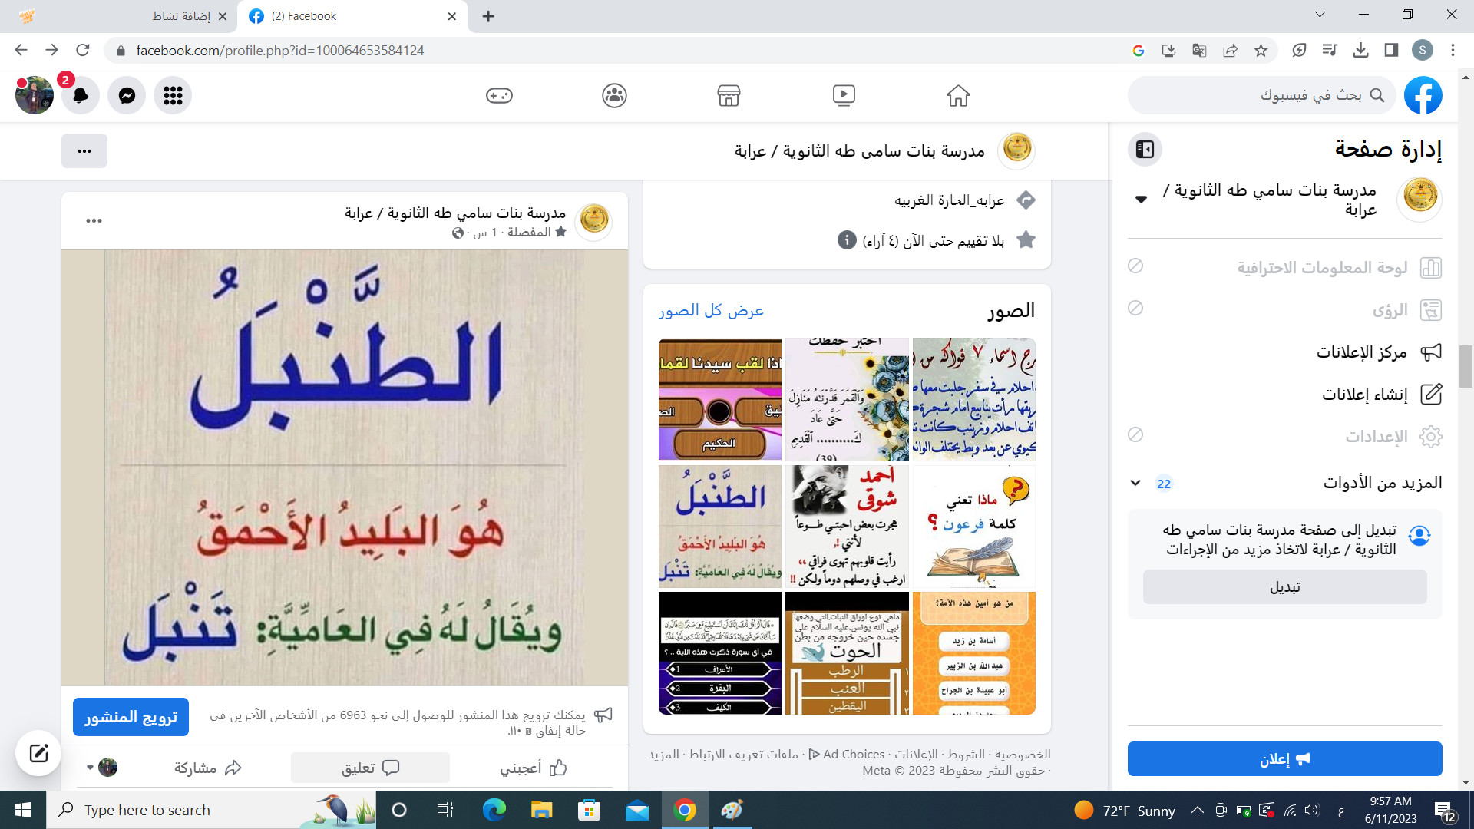
Task: Click the ترويج المنشور button
Action: (131, 717)
